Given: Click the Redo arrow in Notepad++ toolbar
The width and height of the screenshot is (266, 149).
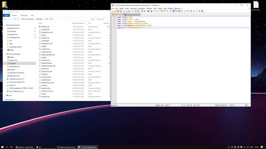Looking at the screenshot, I should (x=145, y=11).
